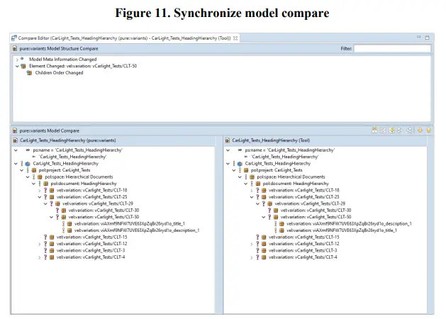Click the Model Structure Compare header icon

(x=15, y=49)
